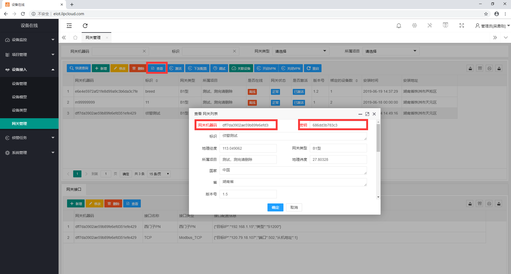Print the gateway table with the printer icon

click(489, 68)
